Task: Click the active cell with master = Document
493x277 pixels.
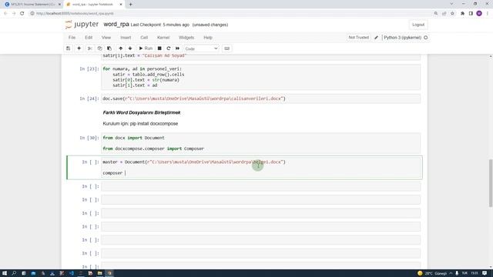Action: click(260, 168)
